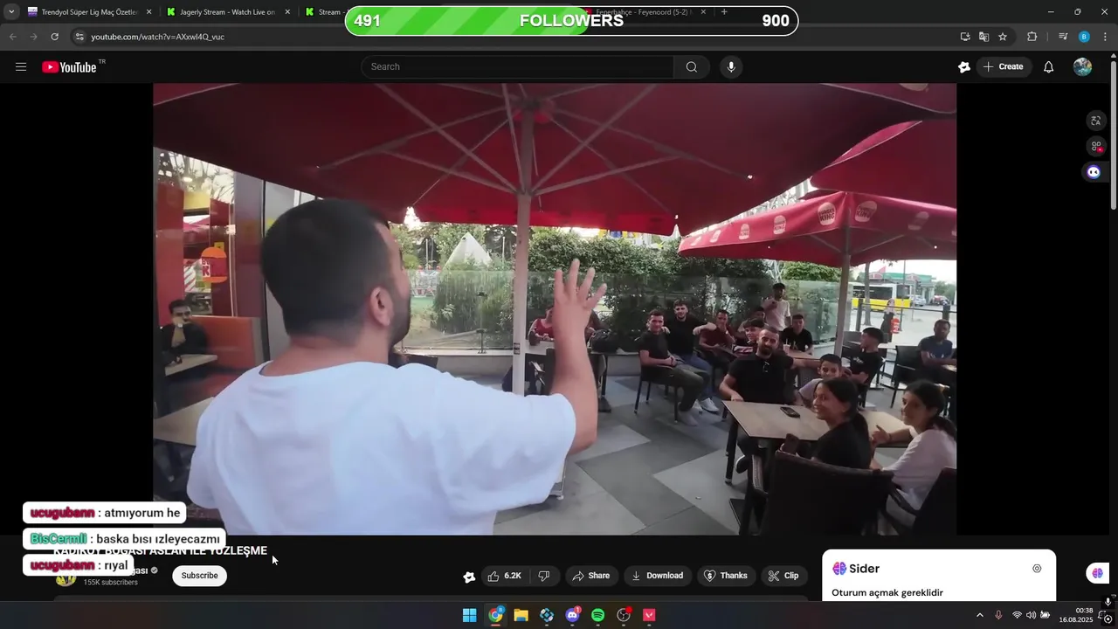Click the sparkle icon left of likes
Viewport: 1118px width, 629px height.
coord(469,577)
